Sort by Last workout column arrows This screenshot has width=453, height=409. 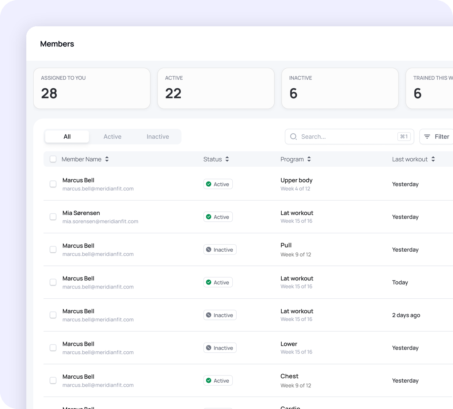click(433, 159)
